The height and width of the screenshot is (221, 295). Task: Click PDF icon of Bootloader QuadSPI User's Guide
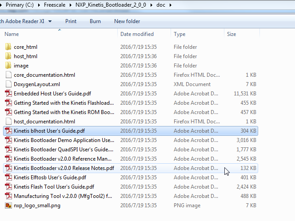(8, 150)
